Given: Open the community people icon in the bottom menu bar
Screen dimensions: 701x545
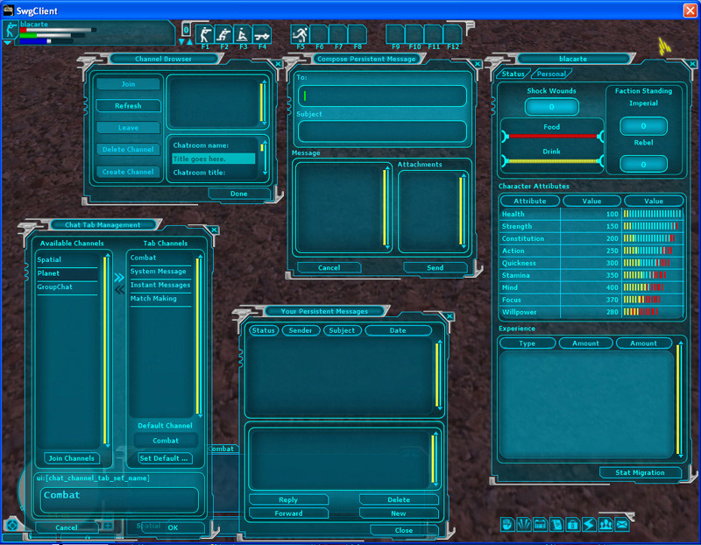Looking at the screenshot, I should click(x=605, y=524).
